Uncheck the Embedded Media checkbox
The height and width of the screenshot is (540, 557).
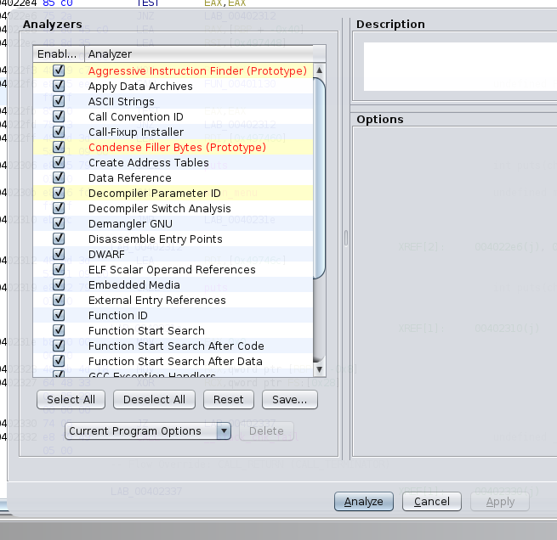click(59, 285)
